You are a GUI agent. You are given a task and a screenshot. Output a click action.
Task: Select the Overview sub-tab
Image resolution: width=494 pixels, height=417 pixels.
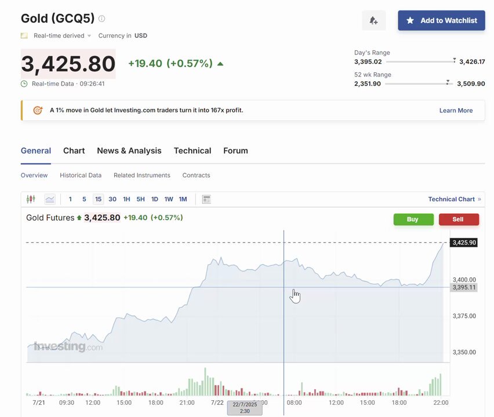(34, 175)
